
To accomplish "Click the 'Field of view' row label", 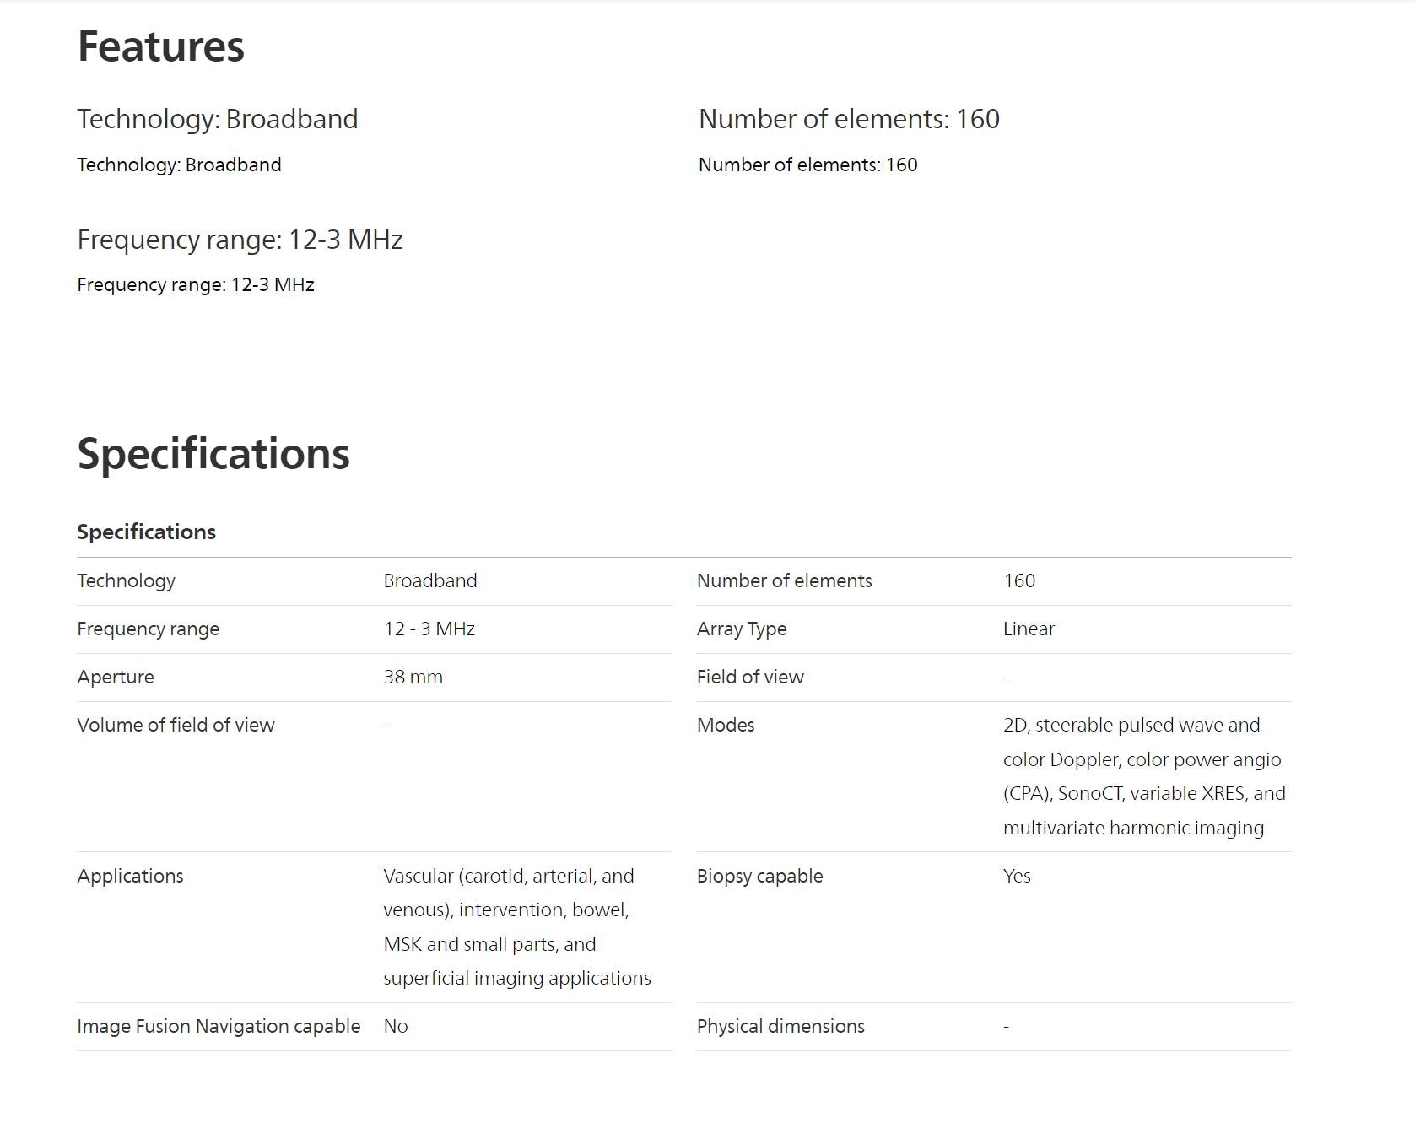I will [x=750, y=677].
